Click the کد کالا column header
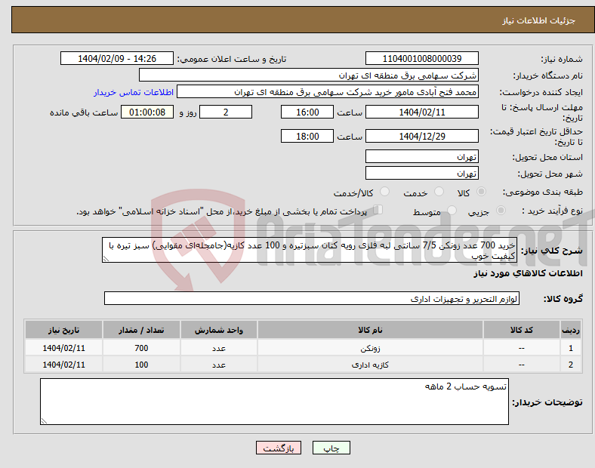The height and width of the screenshot is (468, 595). tap(522, 330)
